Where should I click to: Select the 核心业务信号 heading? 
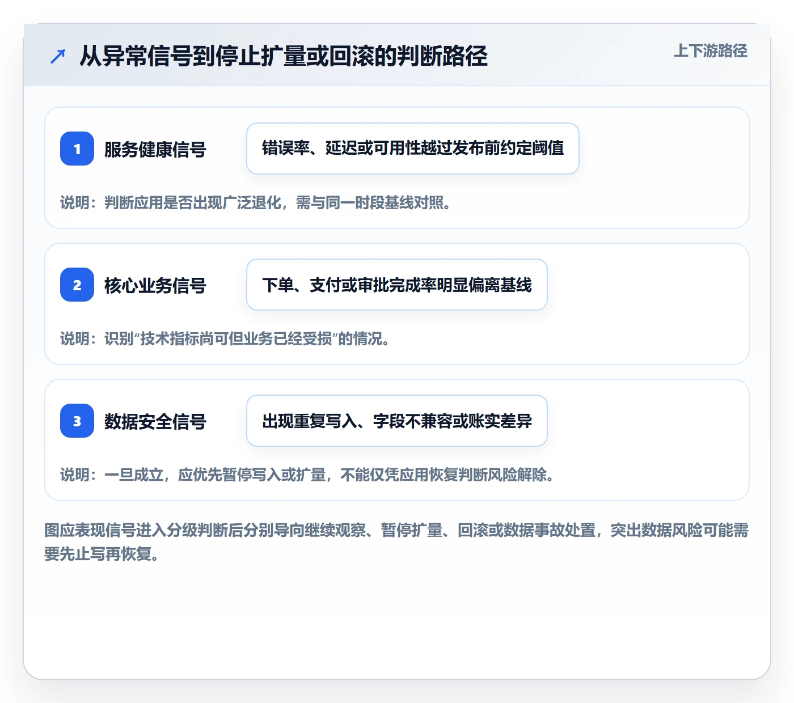(x=155, y=286)
